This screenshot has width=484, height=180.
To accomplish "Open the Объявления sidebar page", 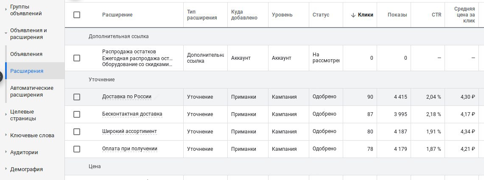I will click(26, 54).
